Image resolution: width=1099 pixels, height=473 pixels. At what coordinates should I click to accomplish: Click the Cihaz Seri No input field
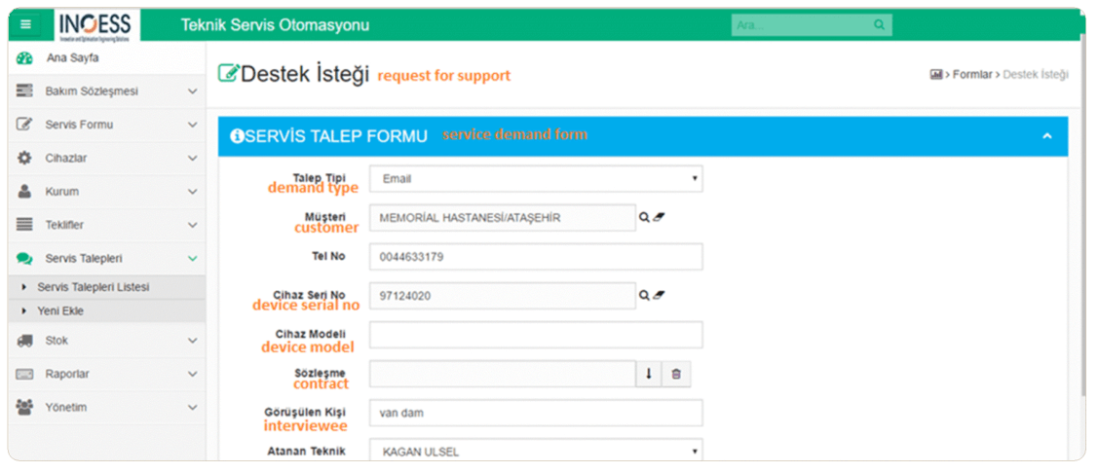[x=503, y=295]
